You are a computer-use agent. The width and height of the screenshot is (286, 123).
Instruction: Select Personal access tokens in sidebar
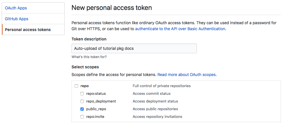[x=28, y=30]
